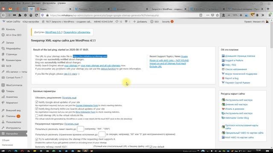
Task: Click the browser forward arrow
Action: tap(9, 15)
